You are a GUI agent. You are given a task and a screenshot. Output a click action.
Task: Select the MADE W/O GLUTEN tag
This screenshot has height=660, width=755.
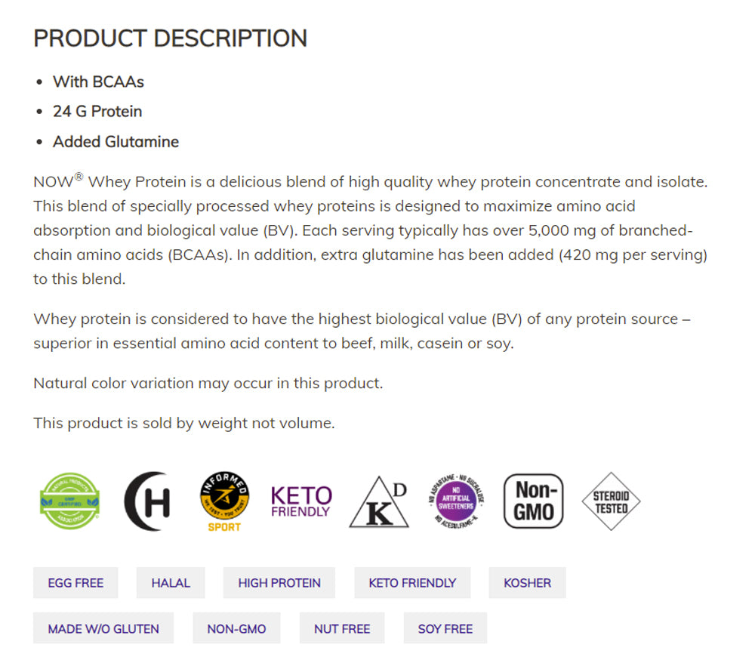[103, 628]
